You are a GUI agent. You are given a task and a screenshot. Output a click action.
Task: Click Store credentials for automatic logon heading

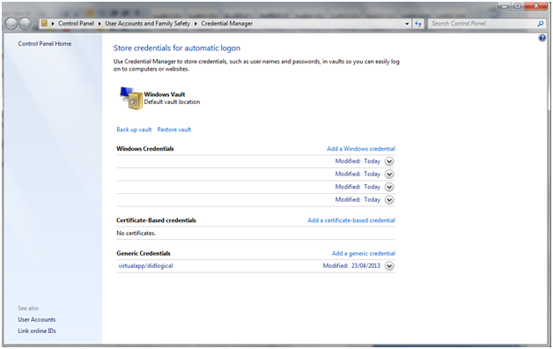point(177,48)
